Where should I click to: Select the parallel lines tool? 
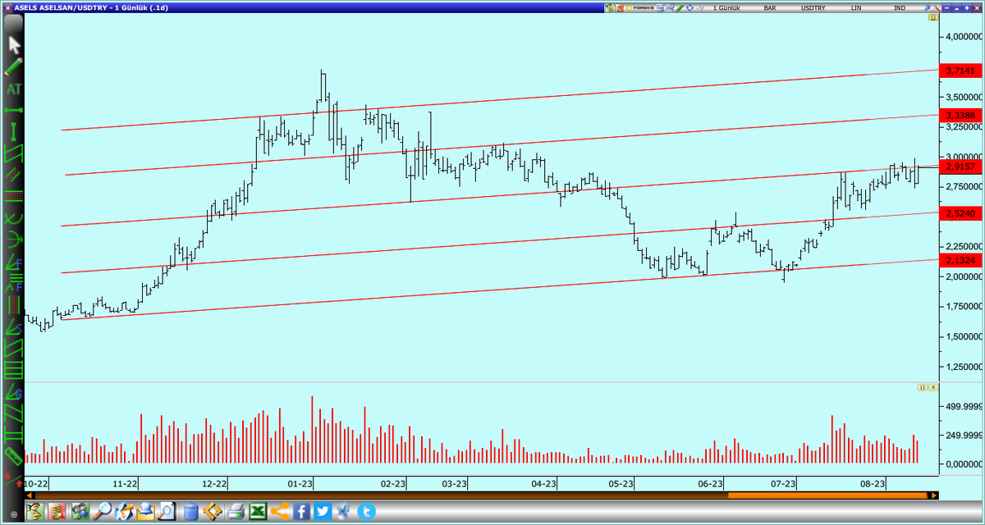tap(14, 173)
